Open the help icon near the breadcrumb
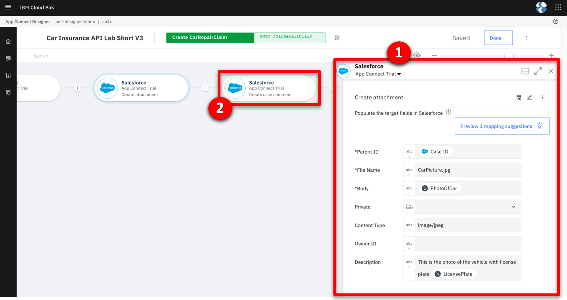This screenshot has height=300, width=567. (556, 22)
